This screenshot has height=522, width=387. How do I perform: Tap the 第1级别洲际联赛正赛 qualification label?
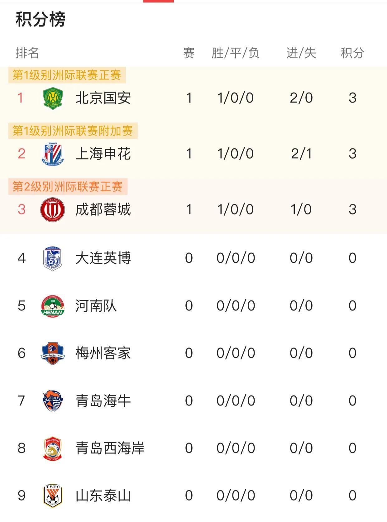(x=67, y=75)
